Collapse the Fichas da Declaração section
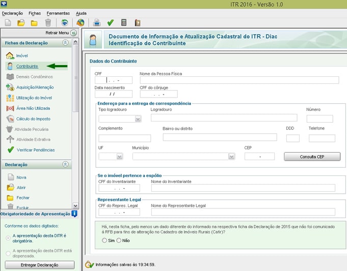This screenshot has height=271, width=347. pyautogui.click(x=65, y=43)
